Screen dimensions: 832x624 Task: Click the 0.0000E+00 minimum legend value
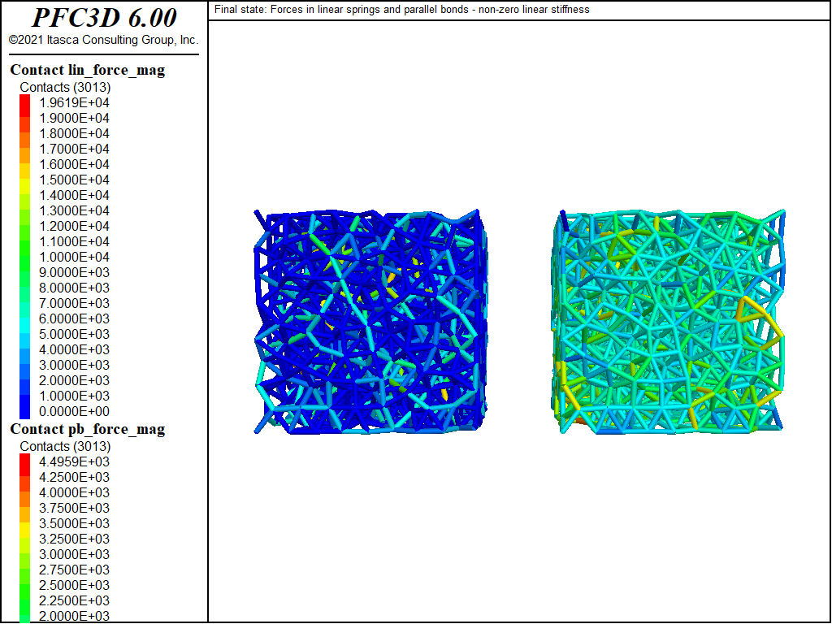[74, 411]
